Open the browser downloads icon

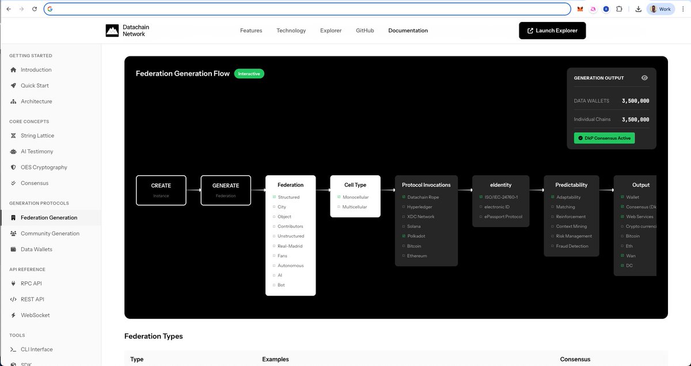[639, 9]
